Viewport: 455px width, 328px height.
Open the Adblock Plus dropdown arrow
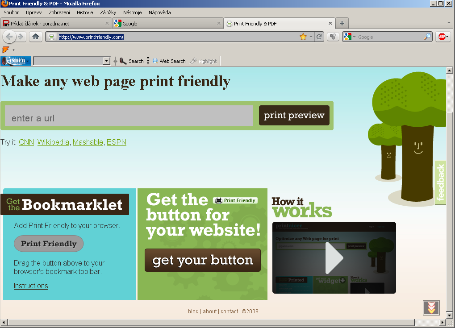tap(447, 37)
